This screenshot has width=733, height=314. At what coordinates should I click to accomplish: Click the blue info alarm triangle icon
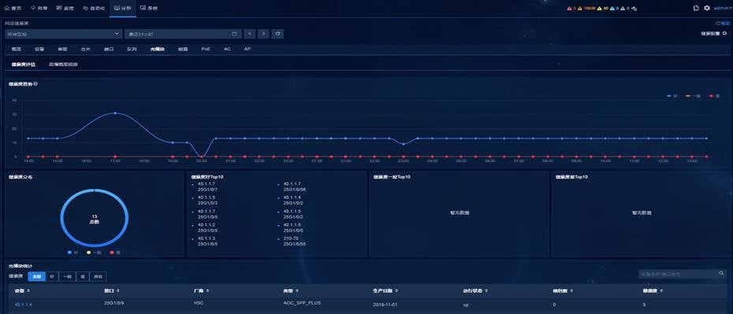click(x=612, y=9)
